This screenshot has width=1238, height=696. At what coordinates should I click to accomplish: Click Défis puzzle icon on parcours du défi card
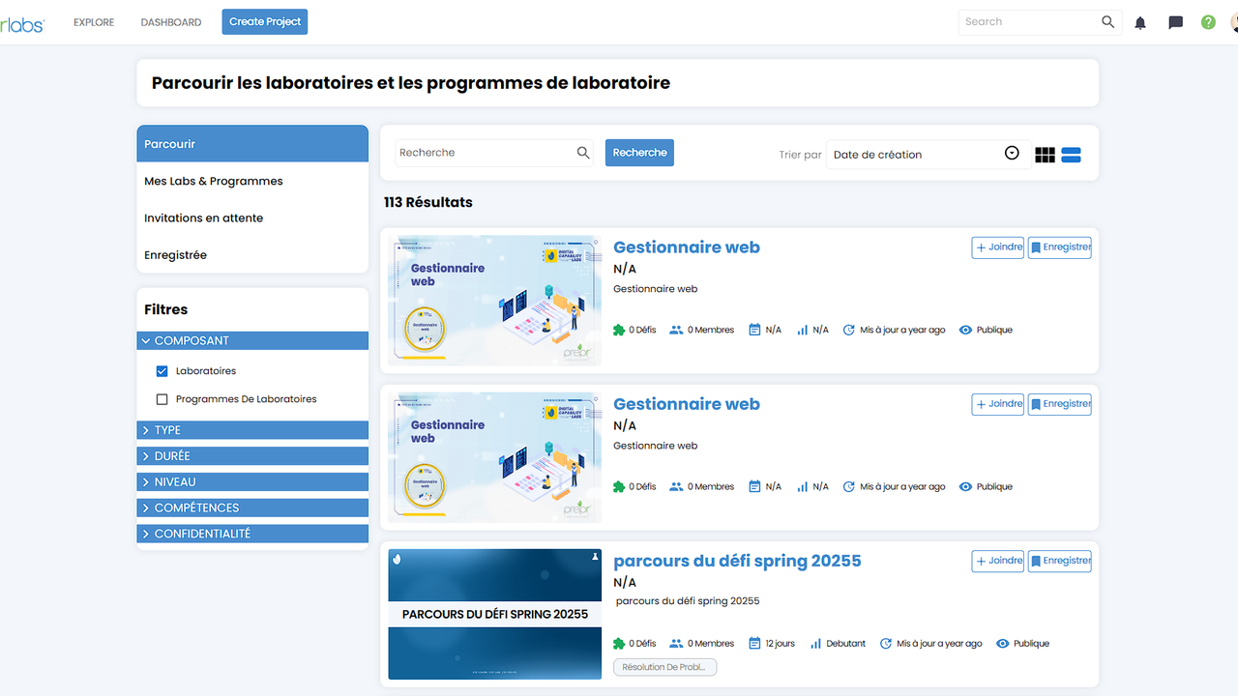[x=619, y=643]
